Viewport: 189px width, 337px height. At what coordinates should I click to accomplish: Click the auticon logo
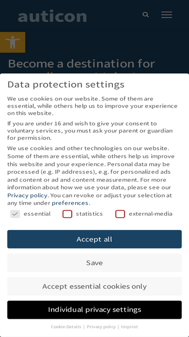52,16
